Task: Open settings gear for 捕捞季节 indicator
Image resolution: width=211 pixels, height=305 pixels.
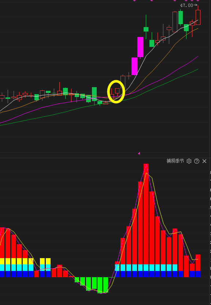Action: click(x=189, y=161)
